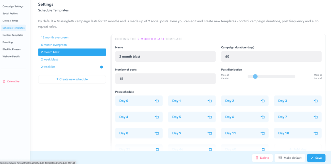Click the calendar icon on Day 18
This screenshot has height=164, width=331.
point(316,133)
